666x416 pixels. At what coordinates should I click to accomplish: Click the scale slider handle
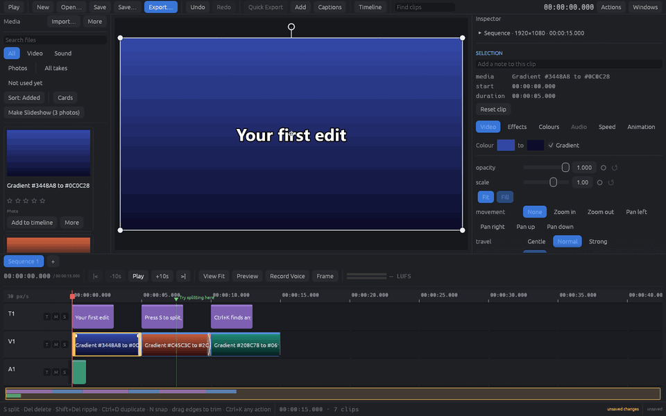pos(553,182)
